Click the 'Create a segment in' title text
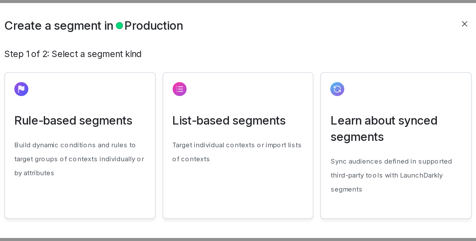The width and height of the screenshot is (476, 241). click(x=59, y=26)
